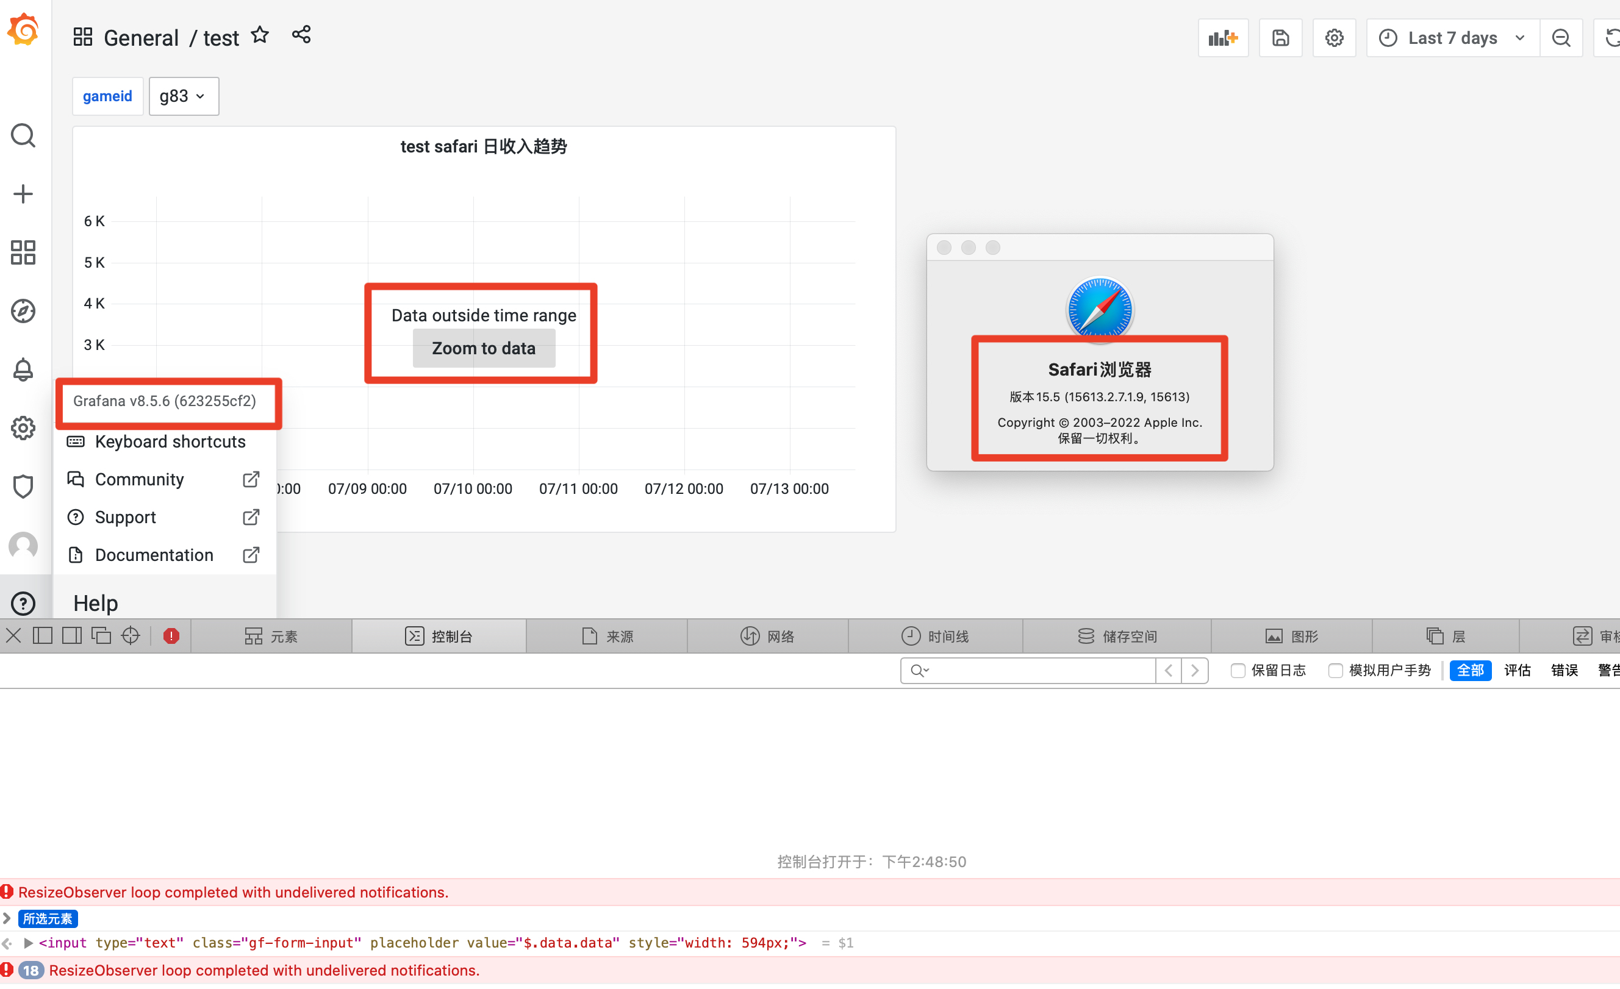The height and width of the screenshot is (989, 1620).
Task: Mark the test dashboard as favorite
Action: pos(260,35)
